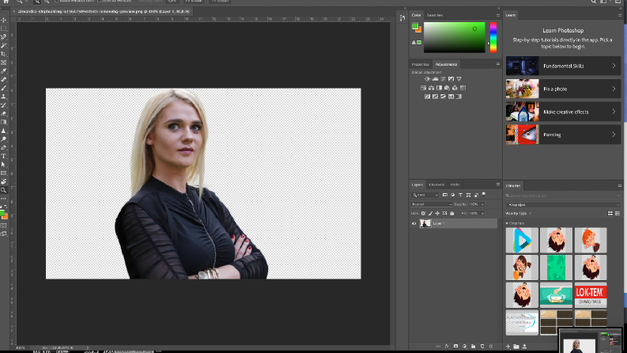Select the Rectangular Marquee tool
The width and height of the screenshot is (627, 353).
point(4,28)
